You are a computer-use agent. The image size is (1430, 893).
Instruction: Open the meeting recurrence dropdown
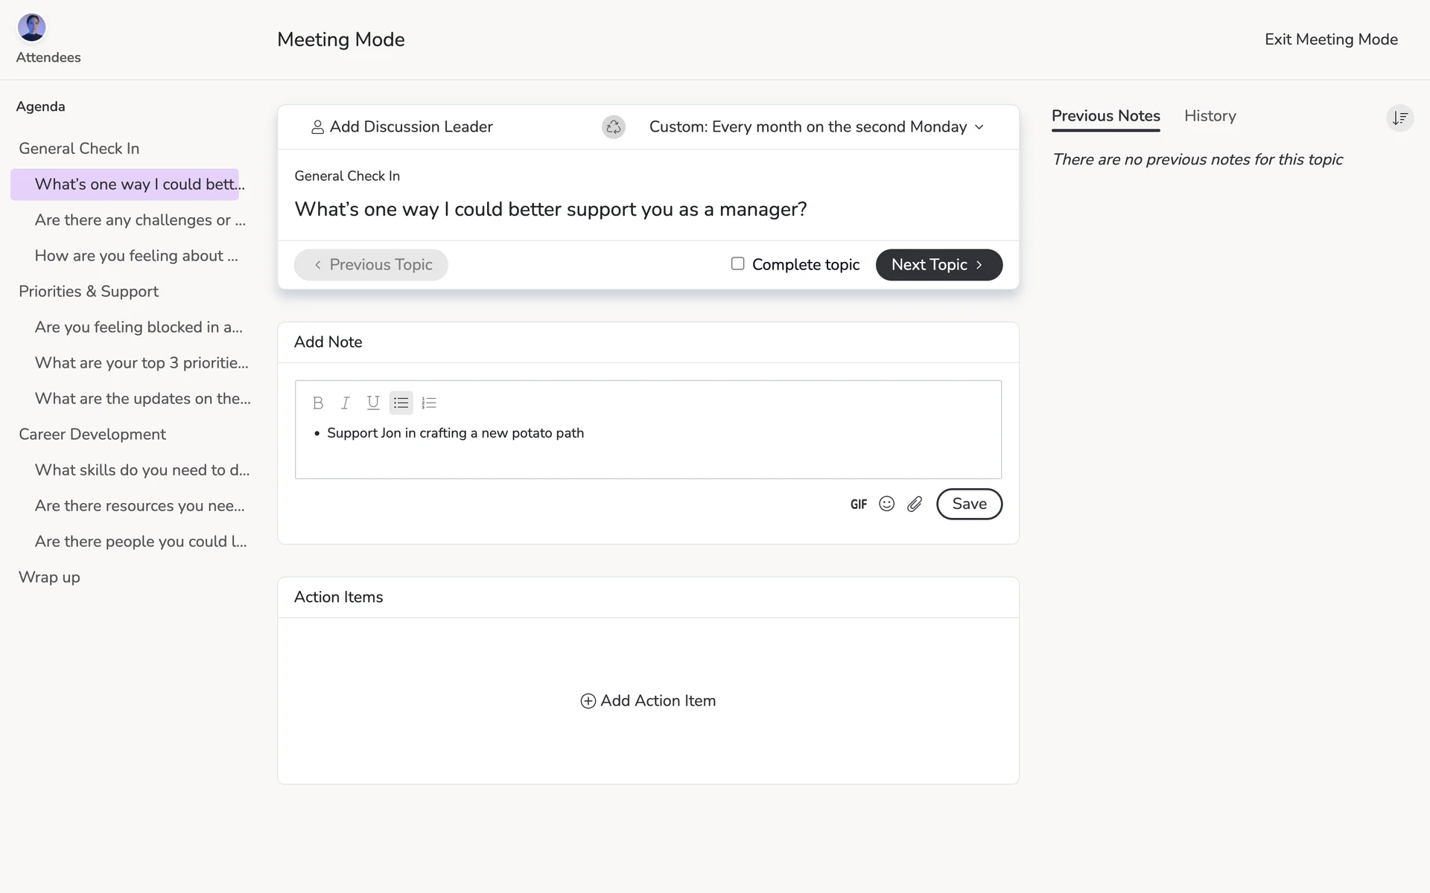pyautogui.click(x=816, y=127)
